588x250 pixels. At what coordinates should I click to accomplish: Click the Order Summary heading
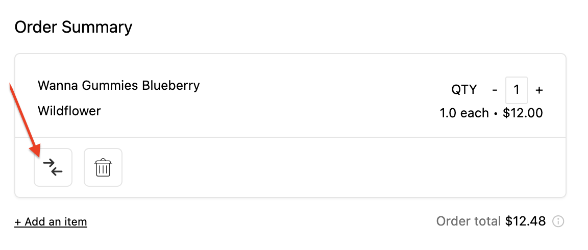pyautogui.click(x=73, y=28)
